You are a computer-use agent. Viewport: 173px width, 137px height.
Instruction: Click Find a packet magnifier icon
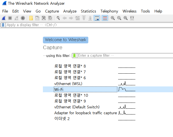click(58, 18)
